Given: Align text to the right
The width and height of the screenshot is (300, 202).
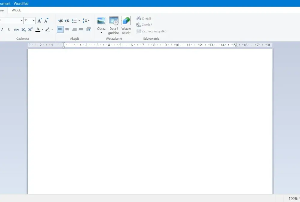Looking at the screenshot, I should [74, 29].
